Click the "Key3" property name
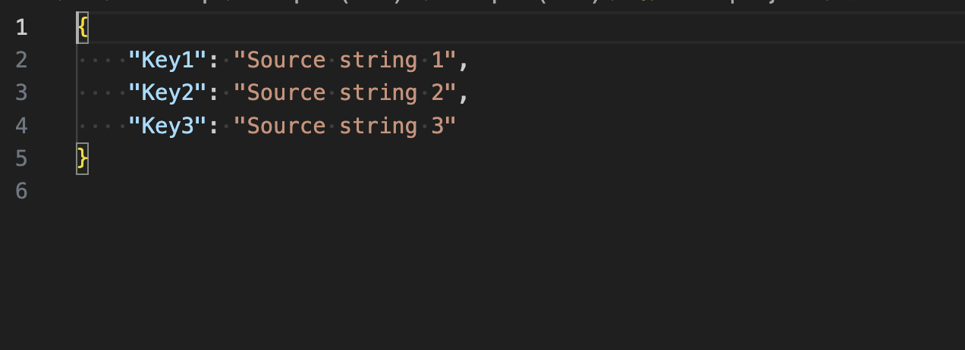This screenshot has width=965, height=350. [167, 125]
